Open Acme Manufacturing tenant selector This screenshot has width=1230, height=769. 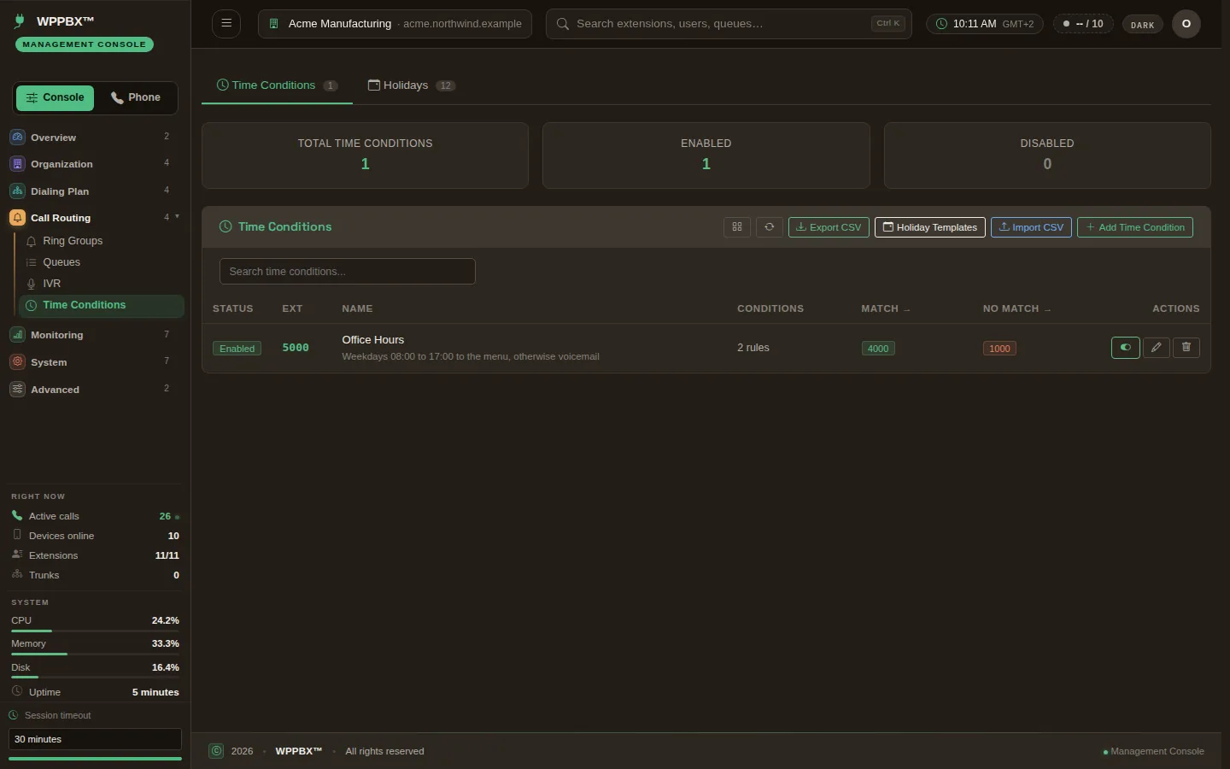[395, 24]
